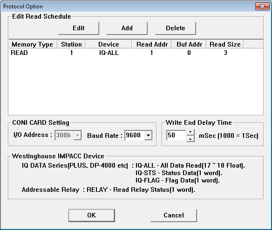
Task: Delete the selected schedule entry
Action: click(x=176, y=28)
